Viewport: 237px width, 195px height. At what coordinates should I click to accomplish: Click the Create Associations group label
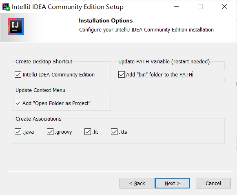(x=38, y=119)
